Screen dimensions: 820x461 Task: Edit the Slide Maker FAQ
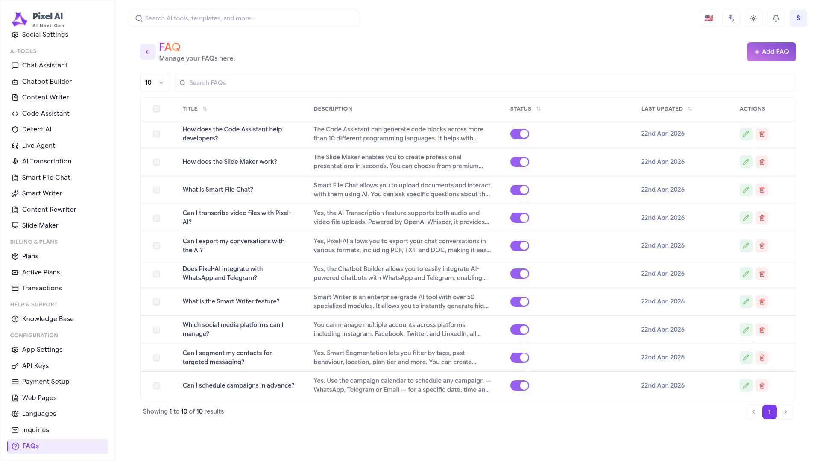point(746,162)
